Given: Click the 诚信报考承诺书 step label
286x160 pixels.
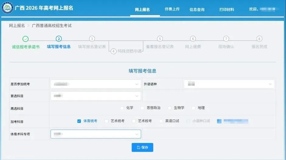Looking at the screenshot, I should pyautogui.click(x=26, y=47).
